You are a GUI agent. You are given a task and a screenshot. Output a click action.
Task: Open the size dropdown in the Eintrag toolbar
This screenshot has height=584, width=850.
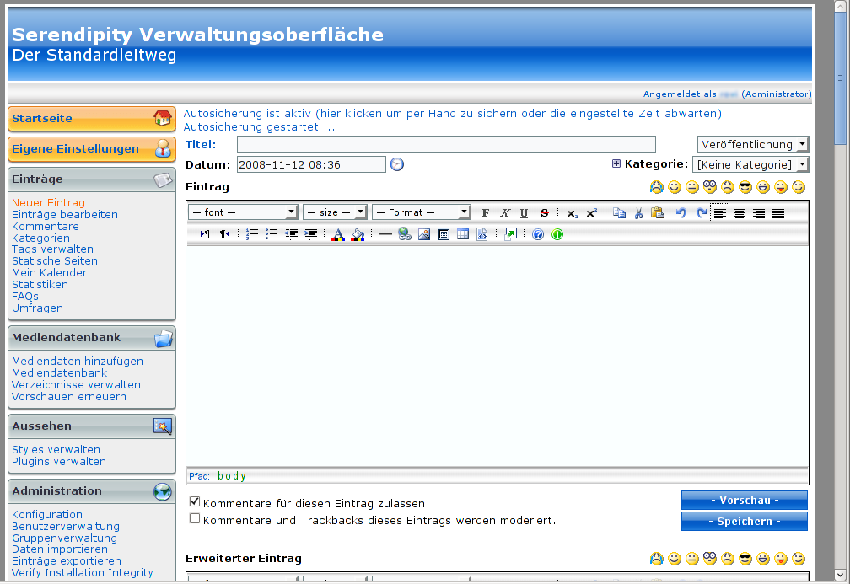pyautogui.click(x=335, y=212)
